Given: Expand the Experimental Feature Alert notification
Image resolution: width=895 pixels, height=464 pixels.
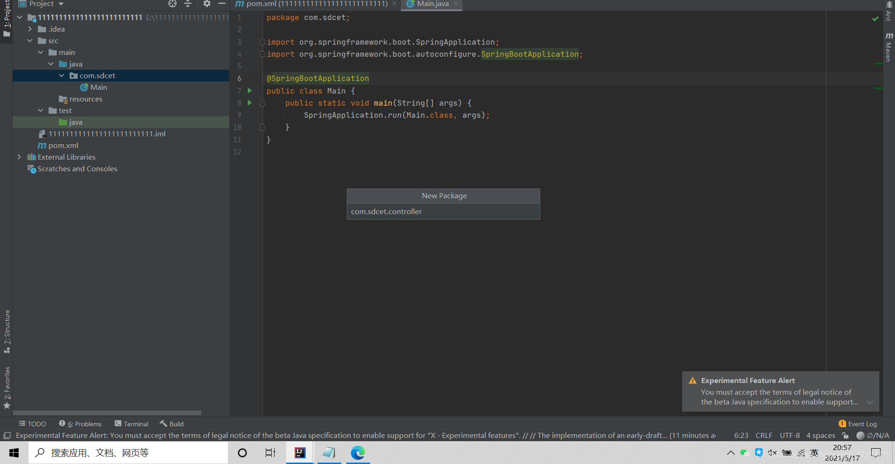Looking at the screenshot, I should coord(869,402).
